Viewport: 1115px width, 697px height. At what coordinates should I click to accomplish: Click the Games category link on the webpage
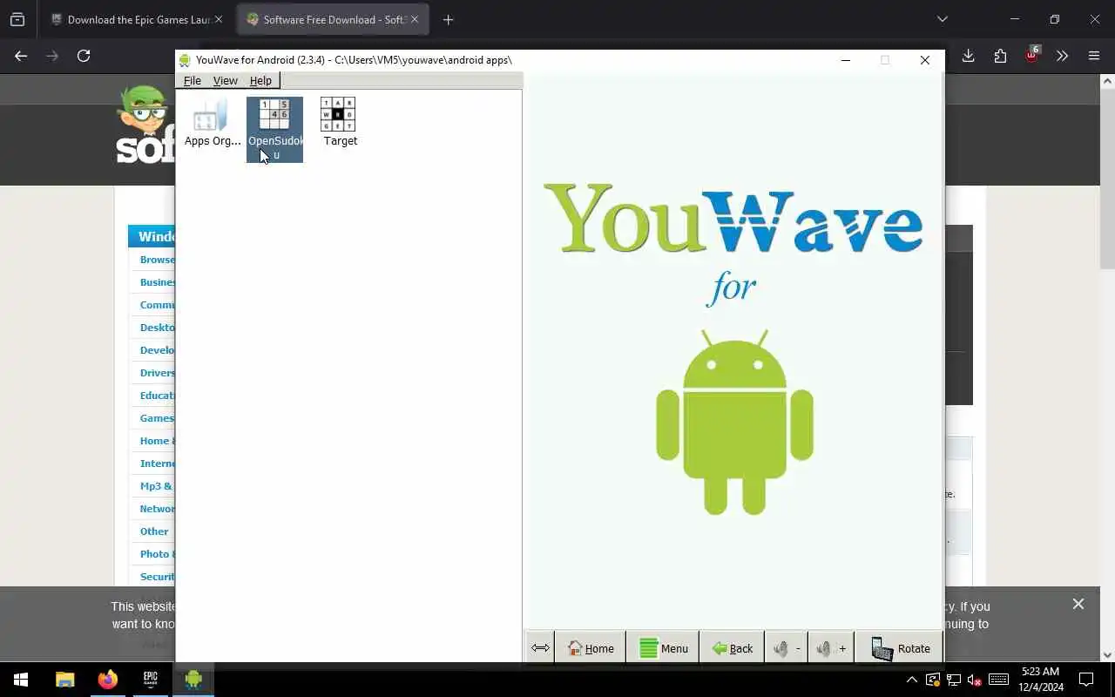click(x=157, y=418)
